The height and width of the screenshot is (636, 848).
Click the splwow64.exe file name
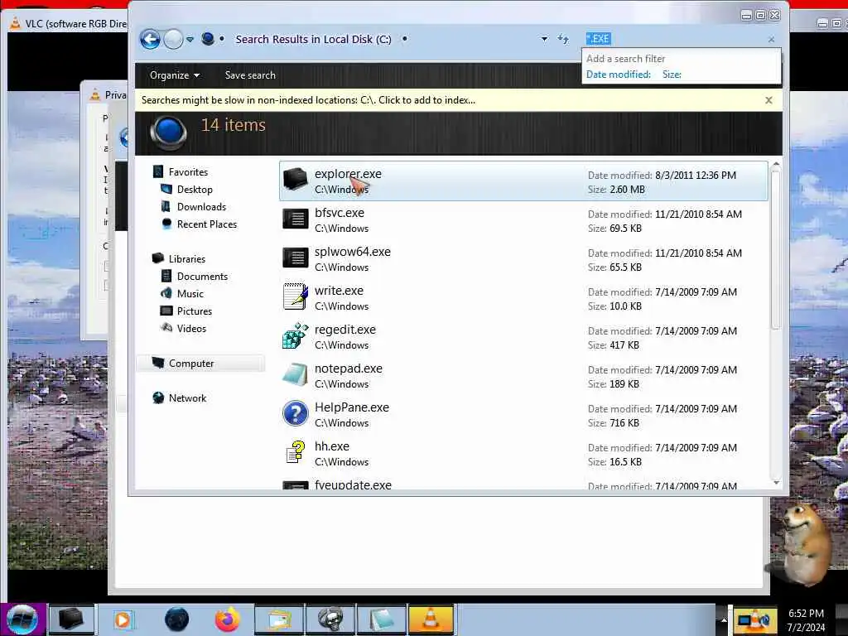coord(352,252)
